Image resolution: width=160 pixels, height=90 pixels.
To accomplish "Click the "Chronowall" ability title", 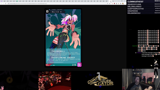I will (x=58, y=51).
